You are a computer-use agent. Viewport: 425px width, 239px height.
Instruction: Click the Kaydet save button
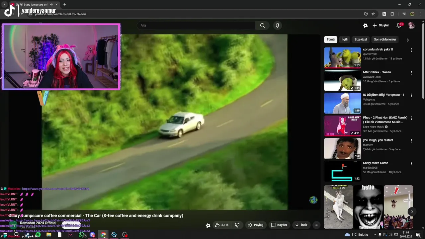[279, 225]
